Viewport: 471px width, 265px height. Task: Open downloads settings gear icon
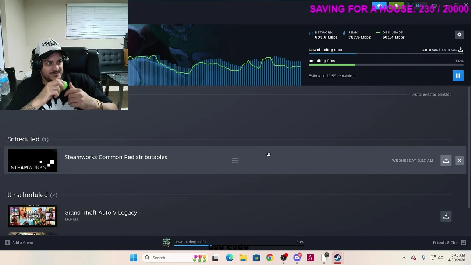pos(459,35)
